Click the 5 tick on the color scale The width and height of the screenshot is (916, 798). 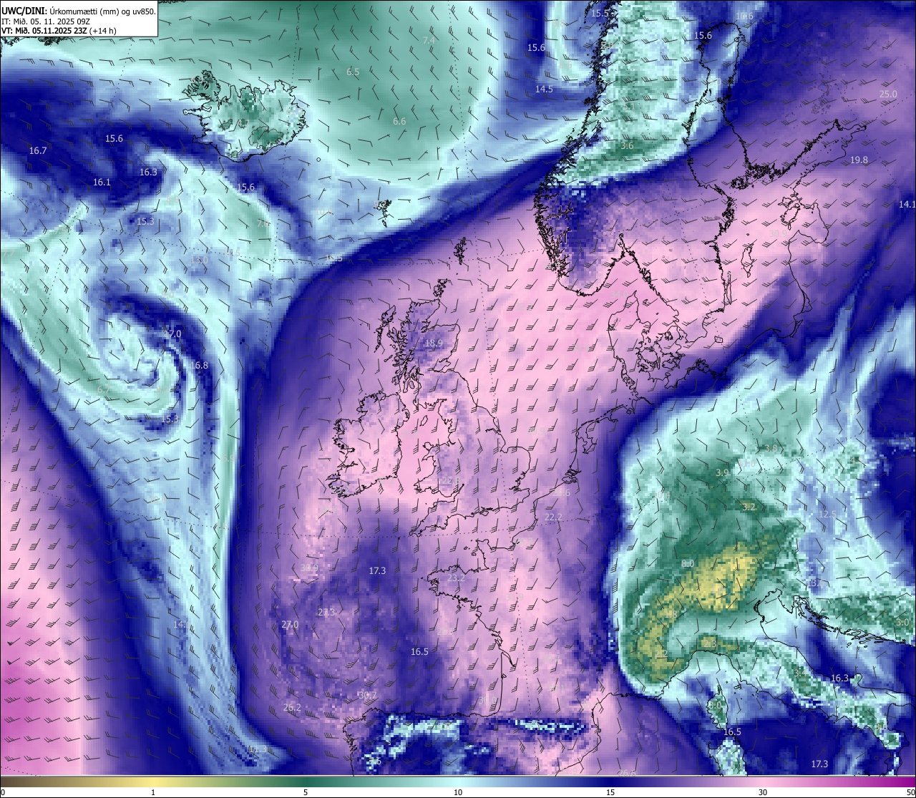click(306, 792)
